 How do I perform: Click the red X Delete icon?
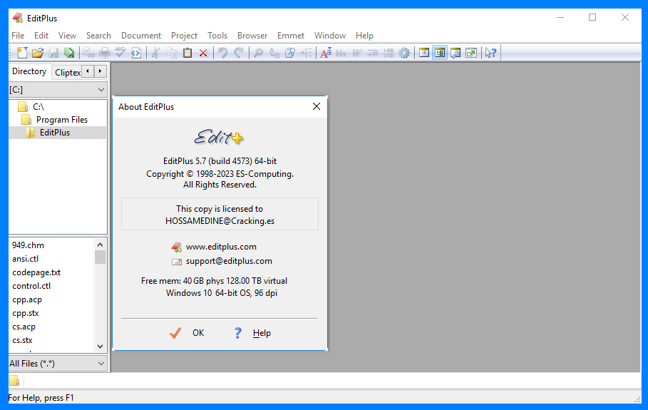pyautogui.click(x=203, y=53)
